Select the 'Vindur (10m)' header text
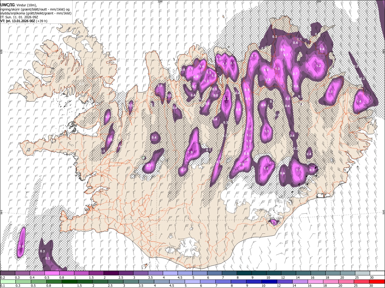Screen dimensions: 385x288 pyautogui.click(x=26, y=5)
